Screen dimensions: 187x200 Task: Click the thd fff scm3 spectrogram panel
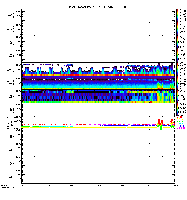[x=98, y=83]
